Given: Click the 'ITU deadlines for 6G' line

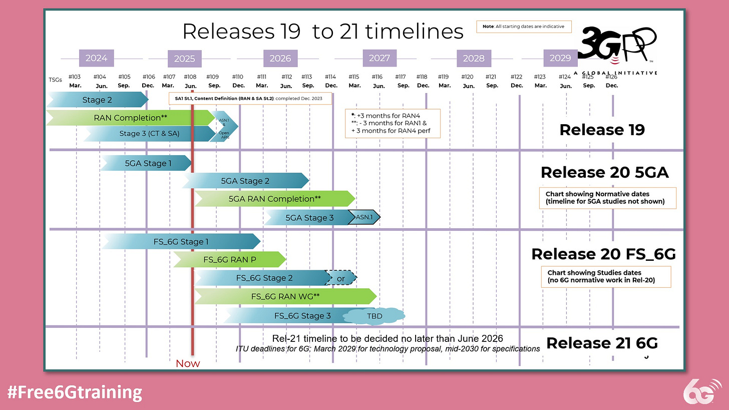Looking at the screenshot, I should point(388,348).
